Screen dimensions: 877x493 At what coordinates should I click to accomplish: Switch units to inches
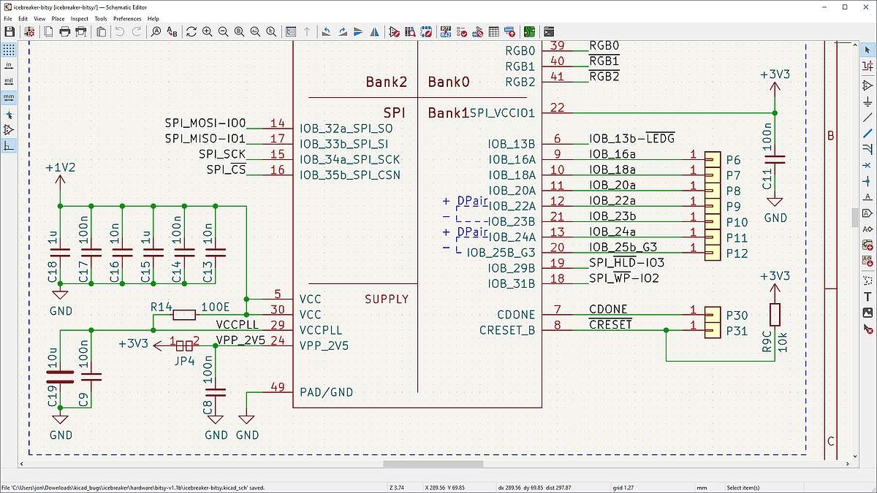[9, 66]
